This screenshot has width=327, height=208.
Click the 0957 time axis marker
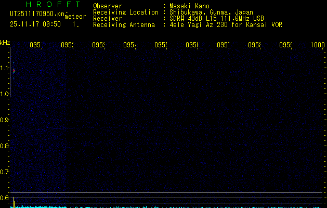pyautogui.click(x=223, y=45)
